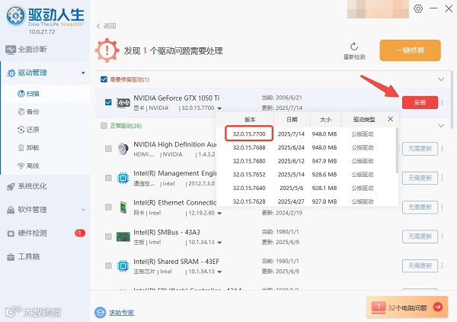Image resolution: width=457 pixels, height=322 pixels.
Task: Click the chip icon for 硬件检测
Action: tap(11, 233)
